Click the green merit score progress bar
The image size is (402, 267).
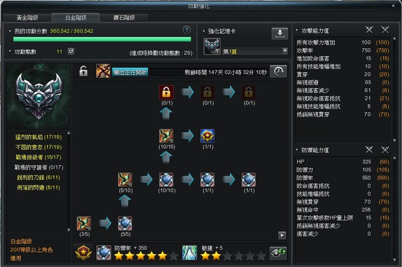tap(102, 39)
